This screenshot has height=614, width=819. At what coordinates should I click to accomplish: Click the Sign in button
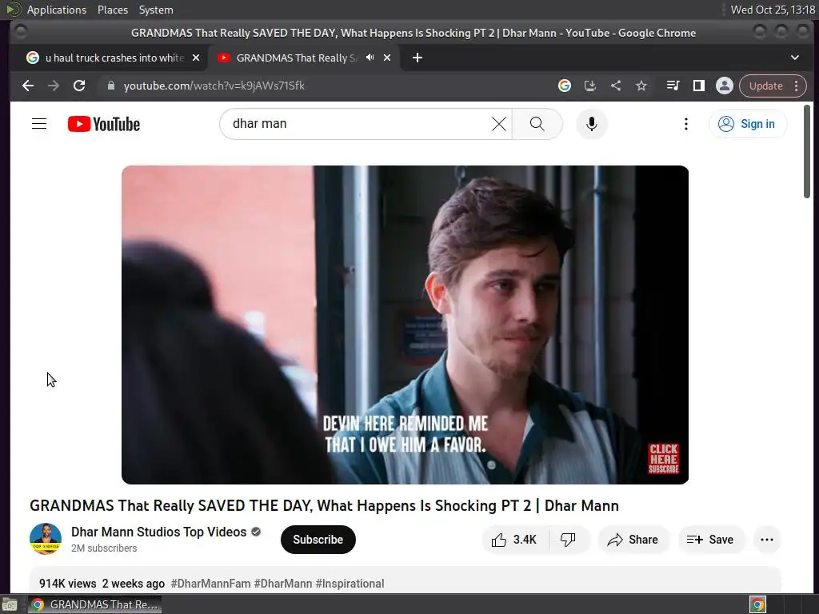[x=747, y=124]
